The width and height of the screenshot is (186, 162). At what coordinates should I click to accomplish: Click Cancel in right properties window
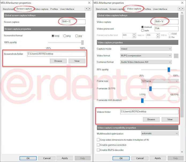[140, 158]
